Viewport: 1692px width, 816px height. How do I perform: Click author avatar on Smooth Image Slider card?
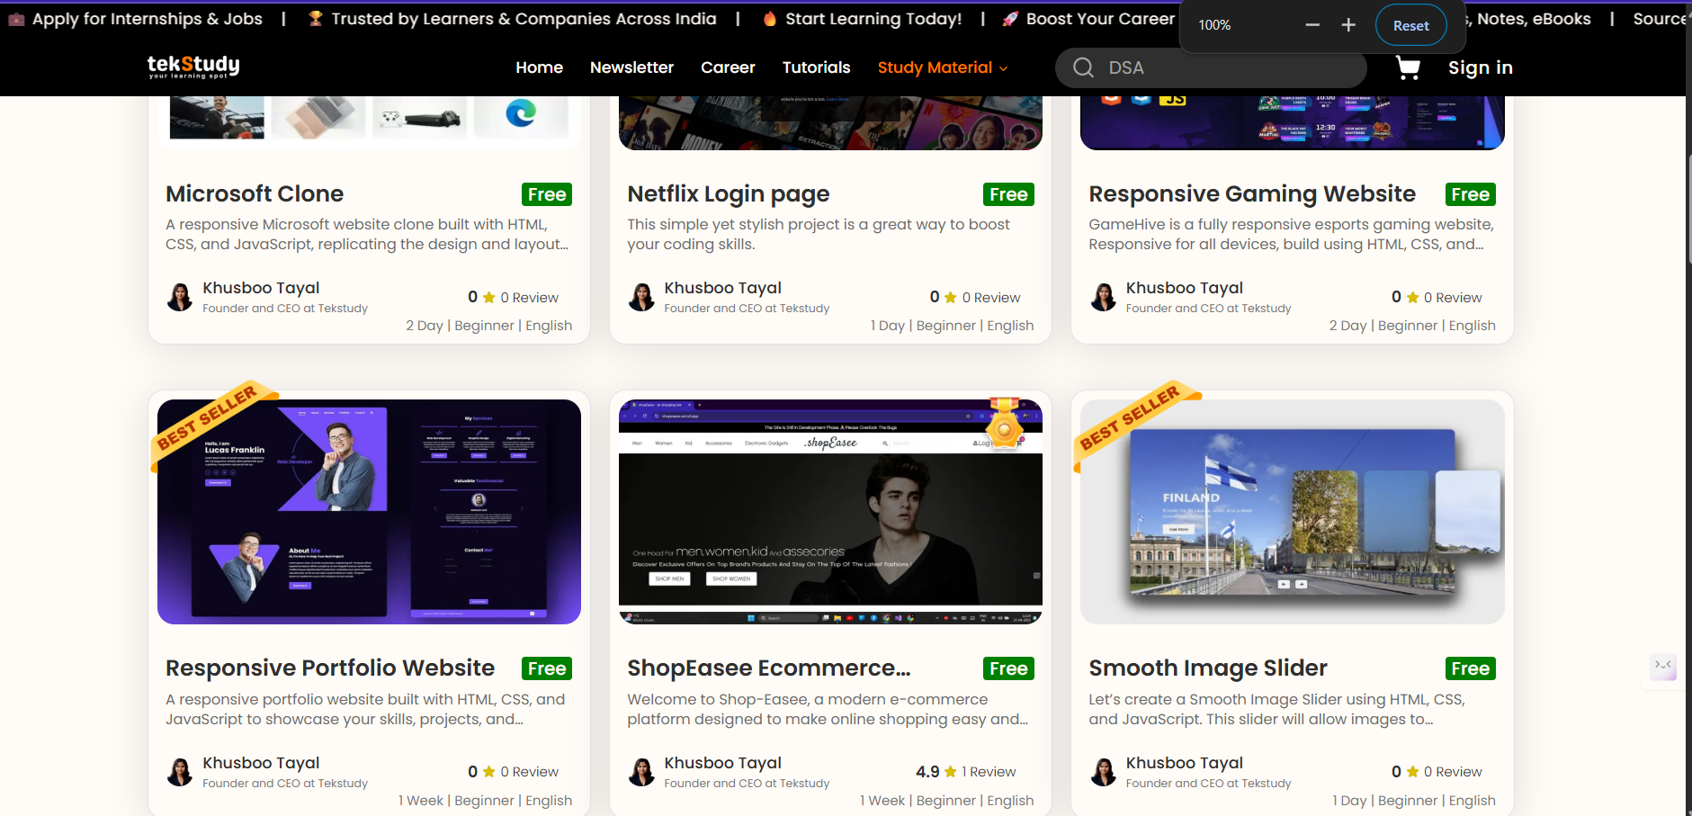pyautogui.click(x=1103, y=772)
